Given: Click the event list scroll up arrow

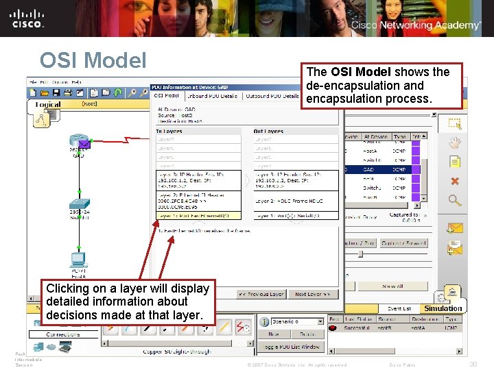Looking at the screenshot, I should tap(424, 136).
